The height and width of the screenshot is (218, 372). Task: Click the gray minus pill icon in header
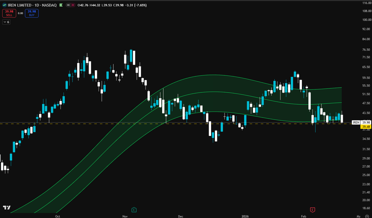coord(68,5)
